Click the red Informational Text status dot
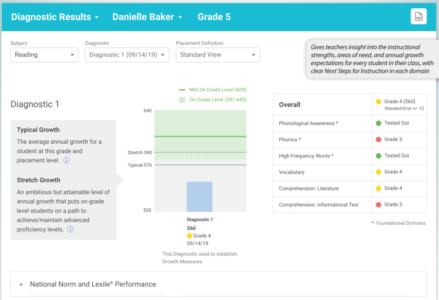The height and width of the screenshot is (300, 439). [378, 205]
